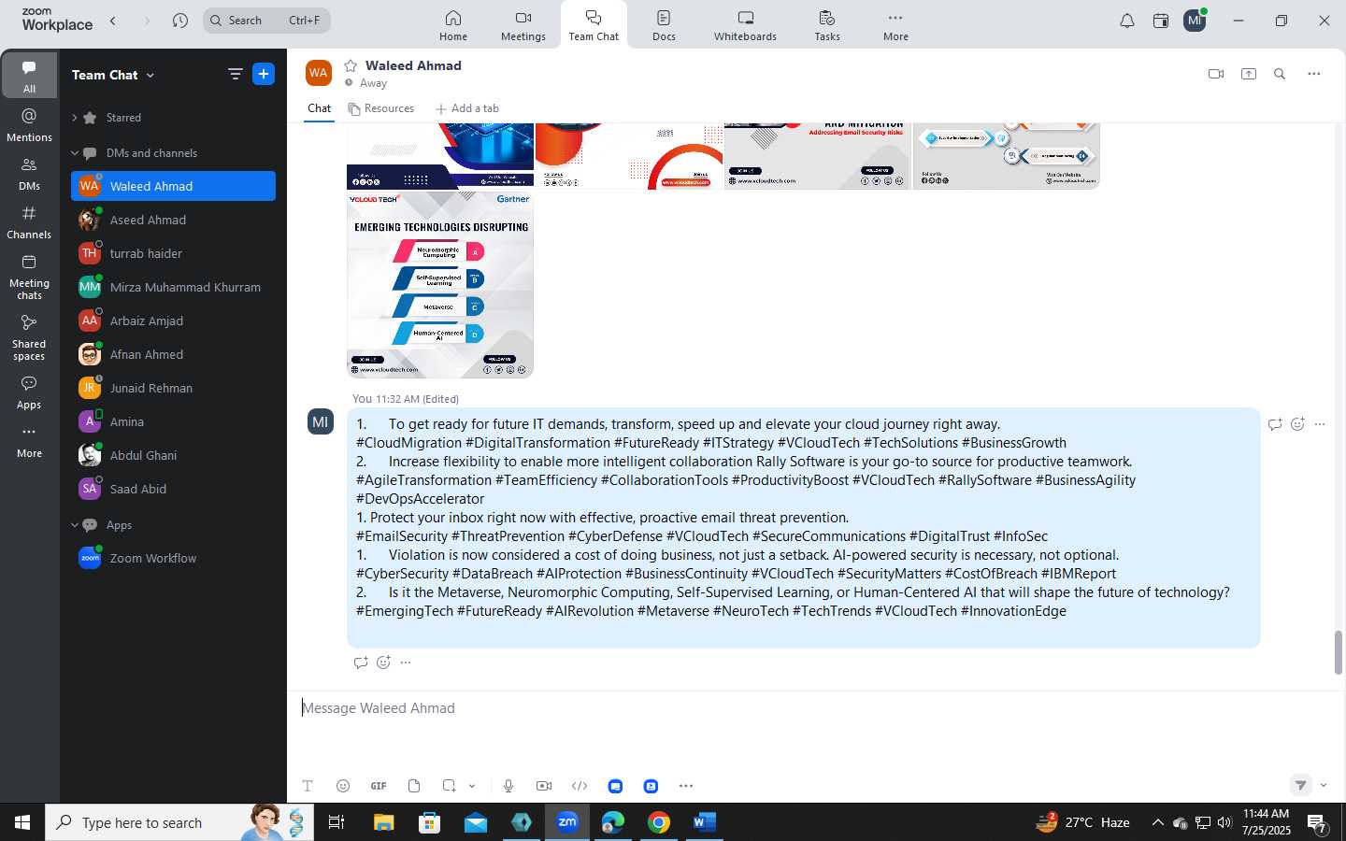Click the message input field
This screenshot has height=841, width=1346.
pos(813,708)
